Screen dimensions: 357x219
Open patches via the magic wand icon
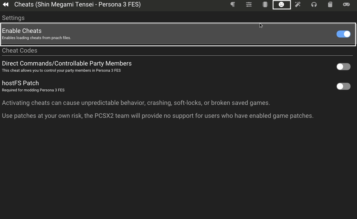(x=297, y=4)
